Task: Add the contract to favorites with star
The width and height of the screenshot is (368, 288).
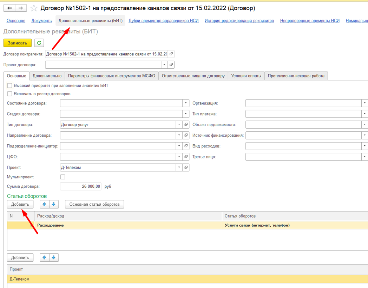Action: point(34,8)
